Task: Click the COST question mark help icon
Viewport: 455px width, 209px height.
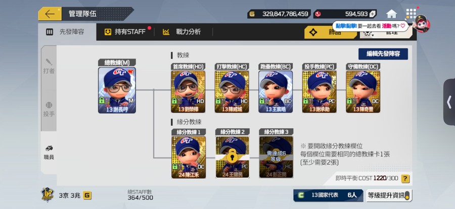Action: [405, 178]
